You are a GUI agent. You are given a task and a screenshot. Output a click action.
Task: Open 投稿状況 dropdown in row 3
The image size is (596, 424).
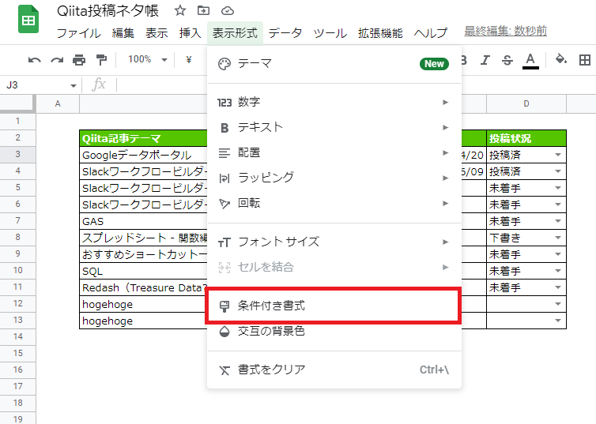pos(558,155)
